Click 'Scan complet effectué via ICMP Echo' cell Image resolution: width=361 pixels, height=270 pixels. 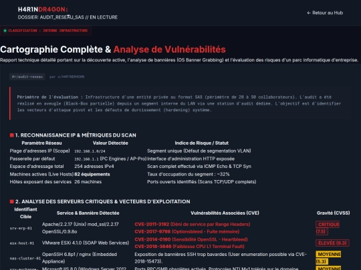(x=199, y=166)
